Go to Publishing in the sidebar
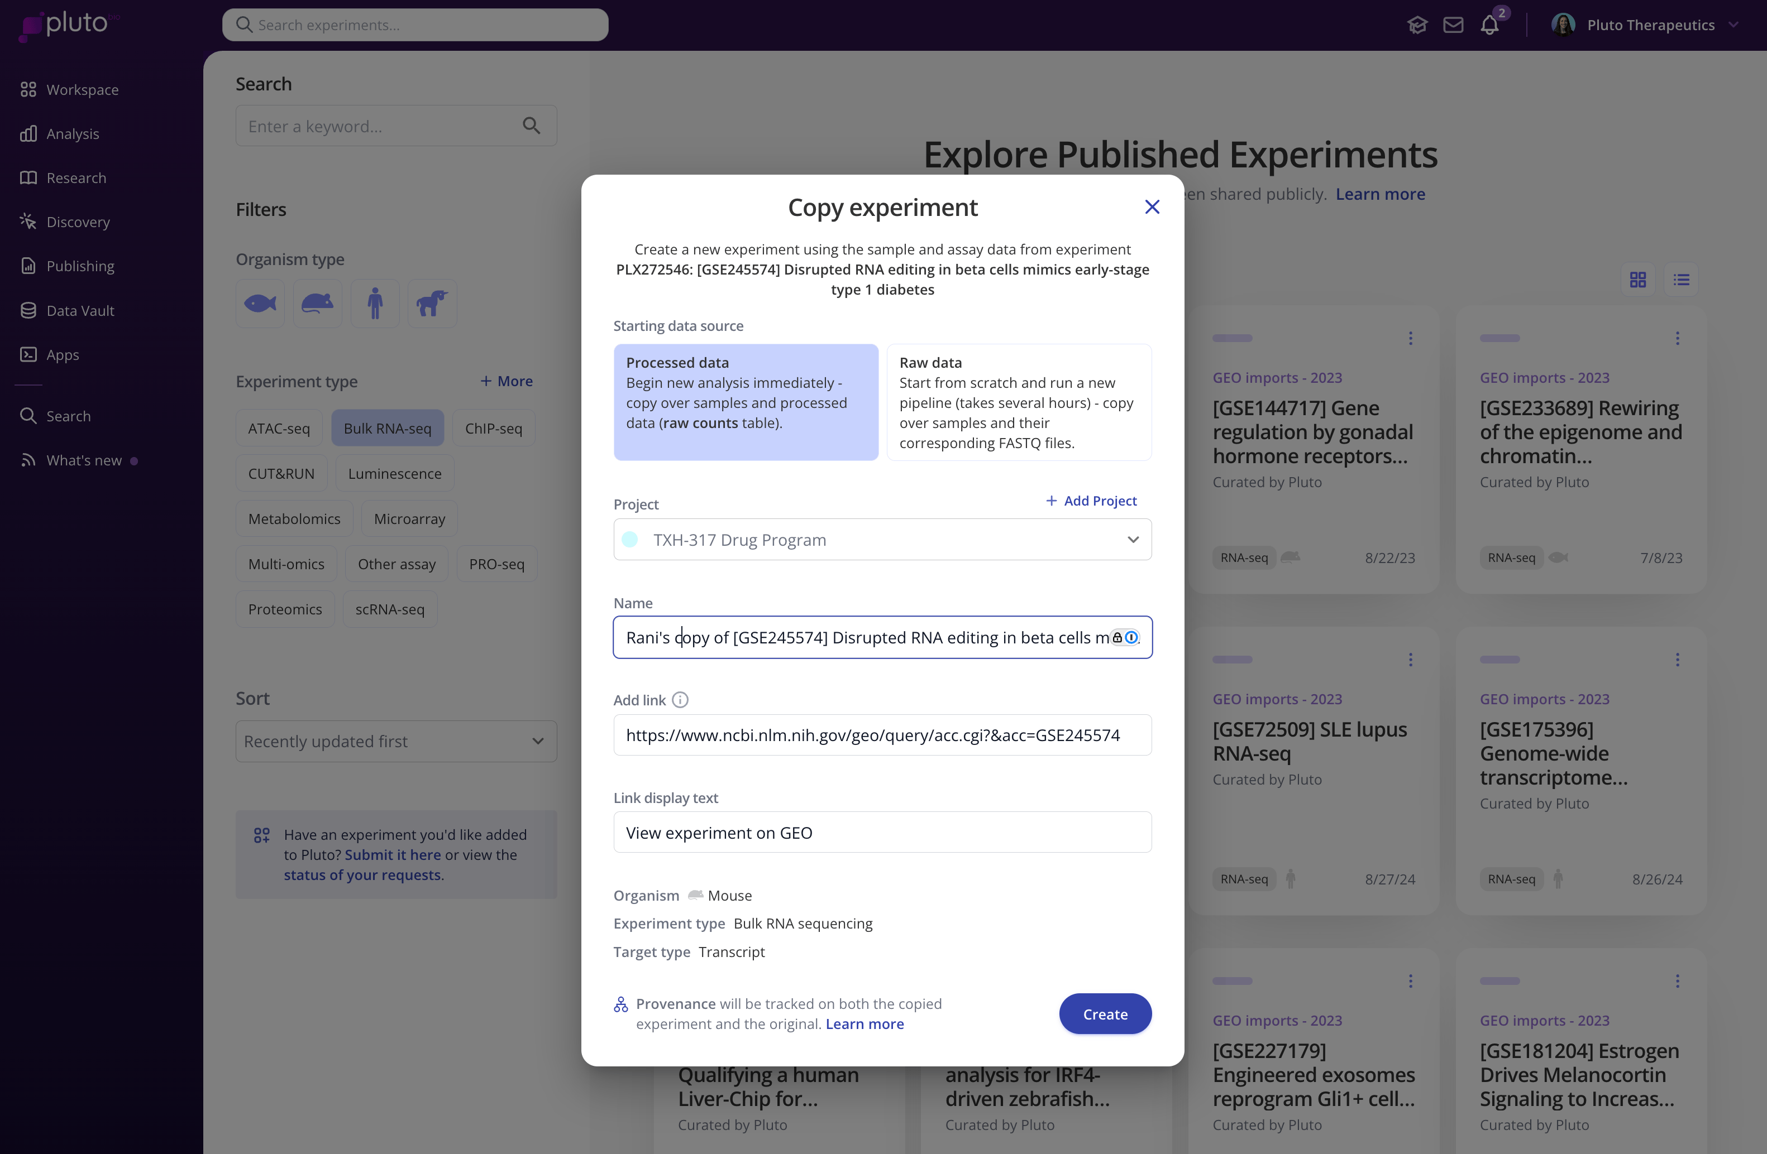 (80, 266)
